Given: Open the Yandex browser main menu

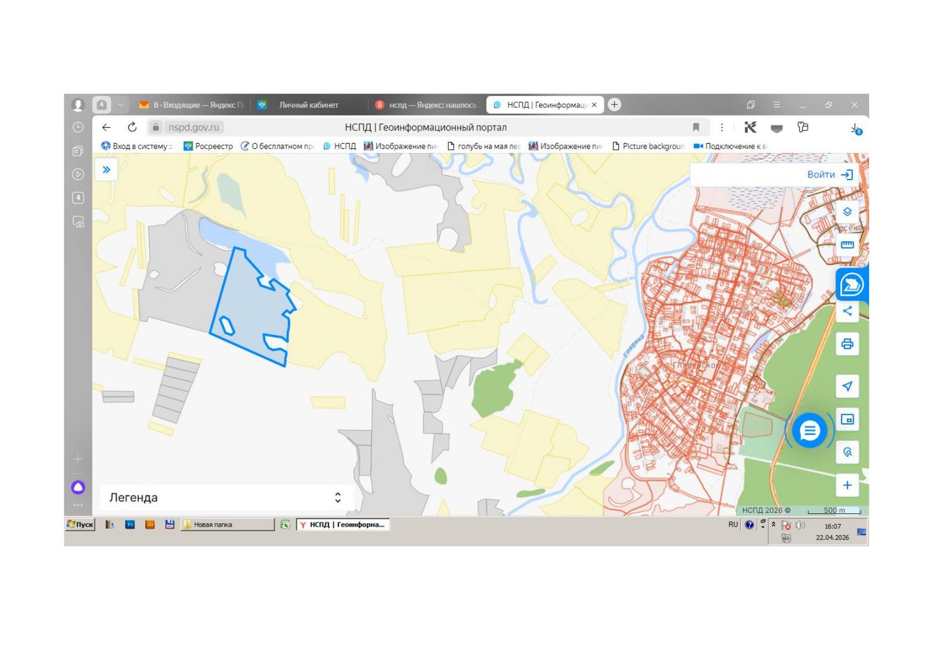Looking at the screenshot, I should [777, 105].
